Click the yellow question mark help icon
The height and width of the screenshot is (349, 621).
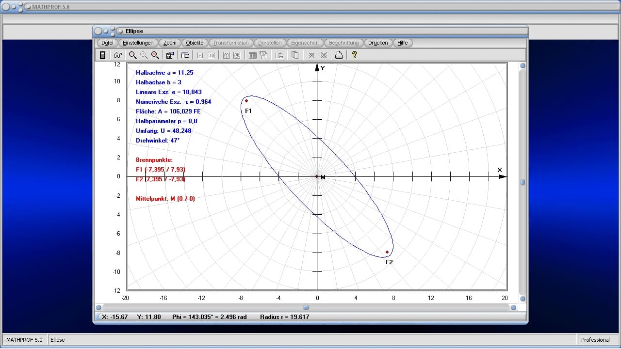pos(355,55)
